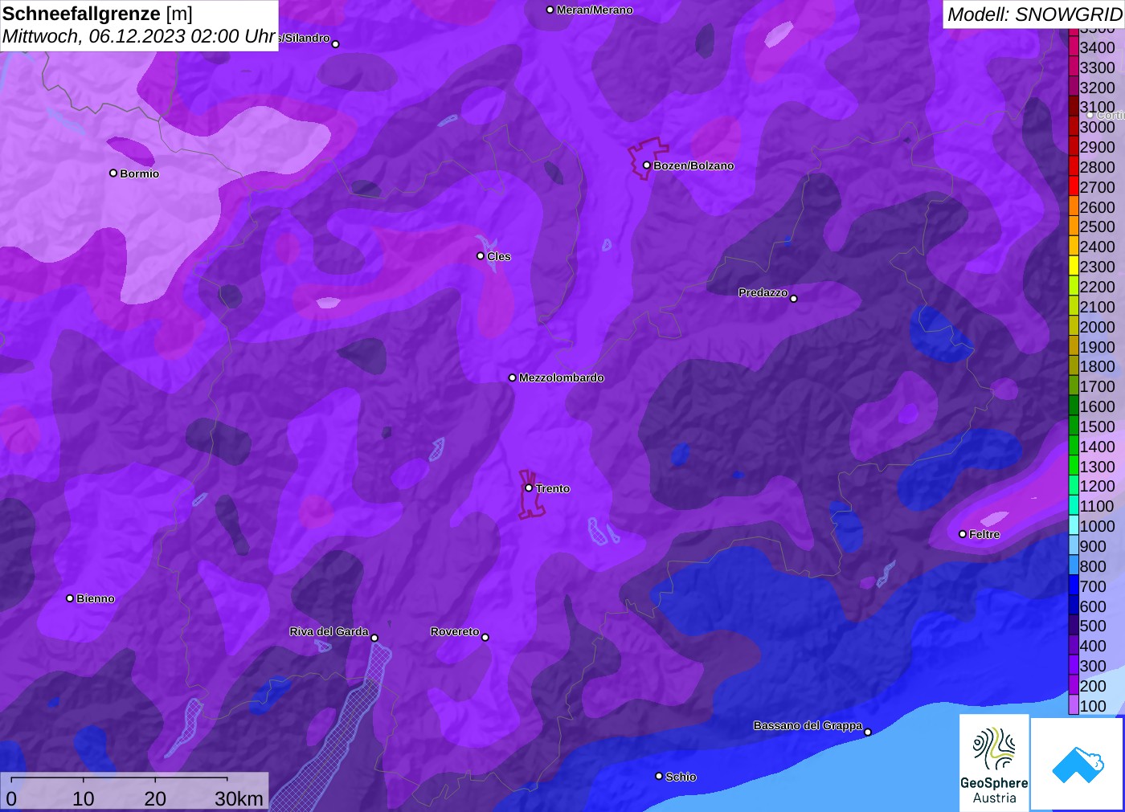Click the 500 legend value label
Image resolution: width=1125 pixels, height=812 pixels.
click(1093, 626)
